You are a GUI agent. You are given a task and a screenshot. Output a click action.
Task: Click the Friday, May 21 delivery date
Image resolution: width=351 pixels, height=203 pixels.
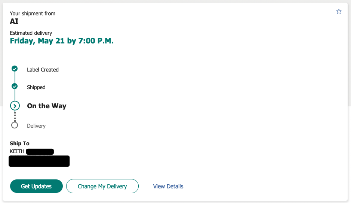(x=62, y=41)
